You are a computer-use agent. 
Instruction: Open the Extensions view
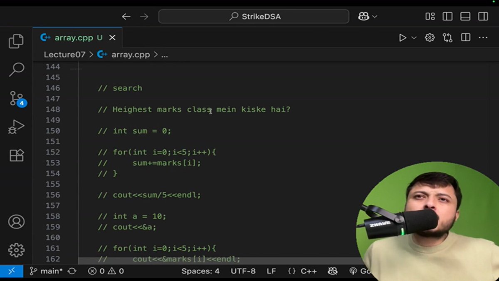tap(16, 155)
